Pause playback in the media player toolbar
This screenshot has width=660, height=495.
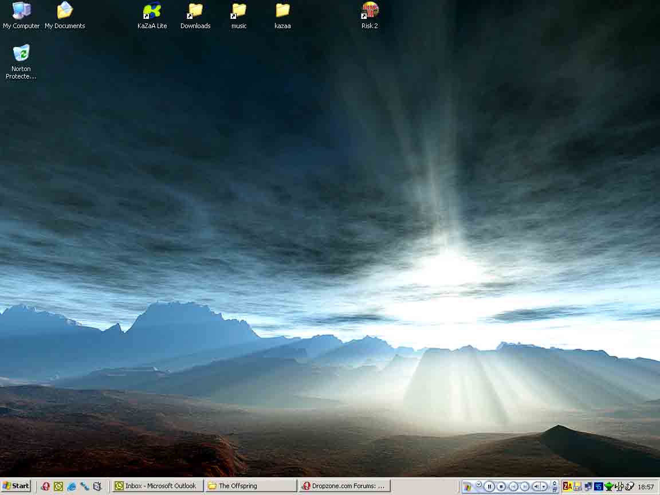(489, 486)
